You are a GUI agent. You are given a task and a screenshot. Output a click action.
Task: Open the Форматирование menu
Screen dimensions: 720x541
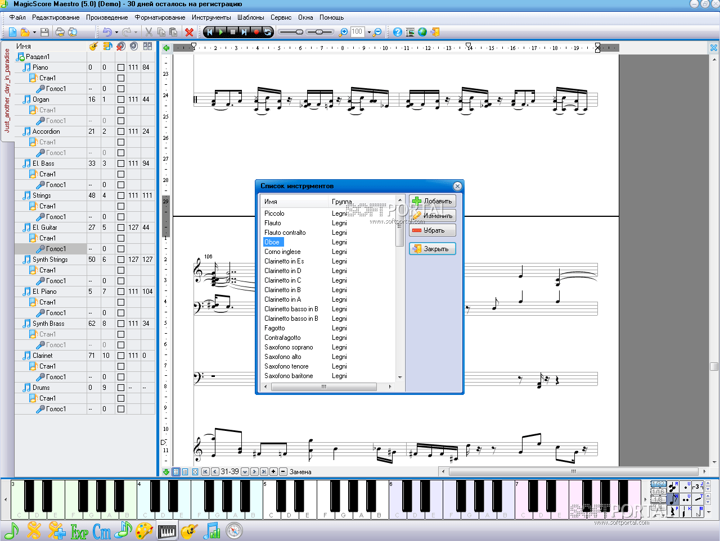click(160, 17)
